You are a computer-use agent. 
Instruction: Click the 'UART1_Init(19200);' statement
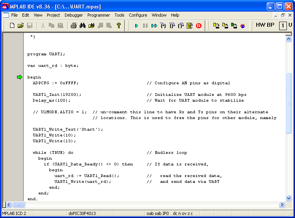coord(57,95)
